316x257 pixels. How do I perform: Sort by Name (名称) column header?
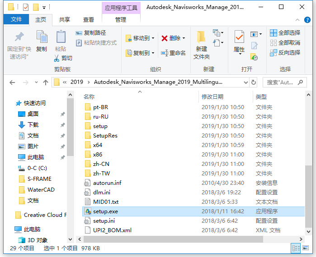[x=89, y=97]
